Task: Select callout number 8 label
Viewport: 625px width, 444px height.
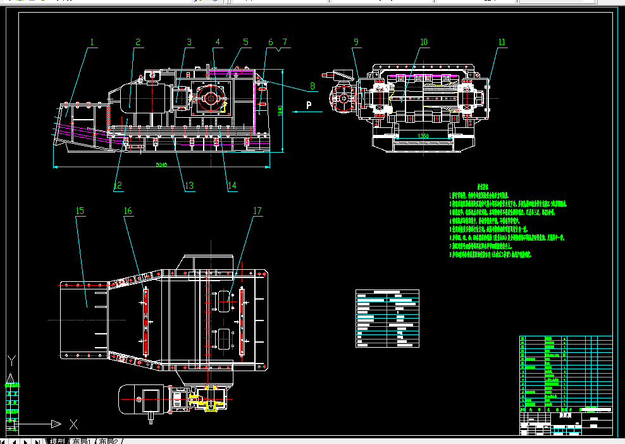Action: click(312, 86)
